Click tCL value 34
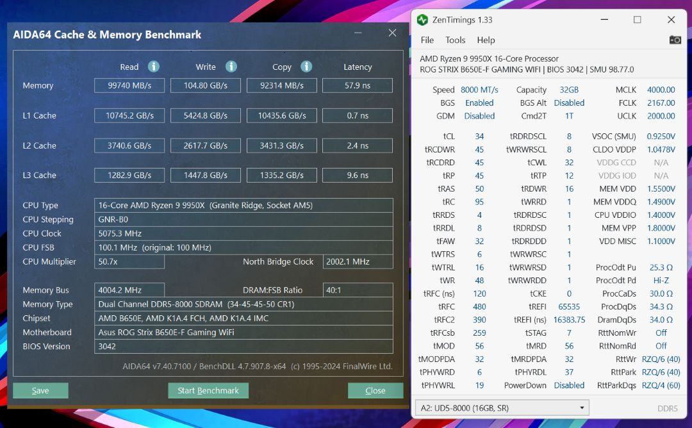This screenshot has height=428, width=692. pyautogui.click(x=479, y=136)
